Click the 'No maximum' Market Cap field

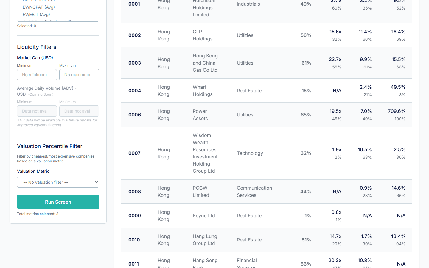click(79, 74)
